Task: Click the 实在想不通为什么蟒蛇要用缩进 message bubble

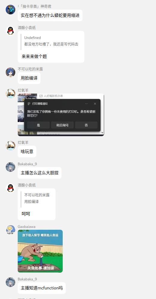Action: (50, 16)
